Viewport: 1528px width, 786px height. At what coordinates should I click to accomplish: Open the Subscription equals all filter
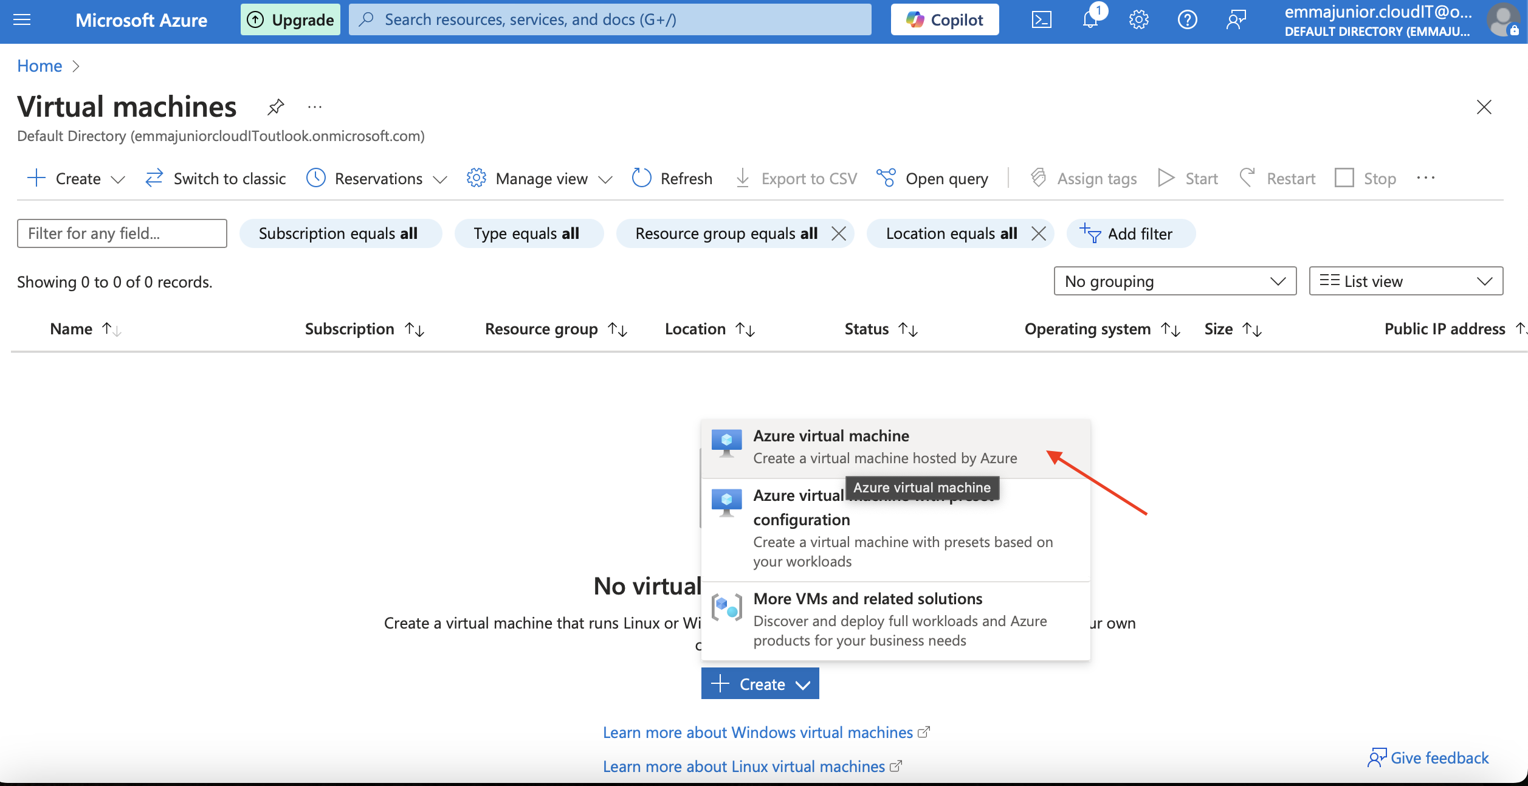(x=340, y=233)
